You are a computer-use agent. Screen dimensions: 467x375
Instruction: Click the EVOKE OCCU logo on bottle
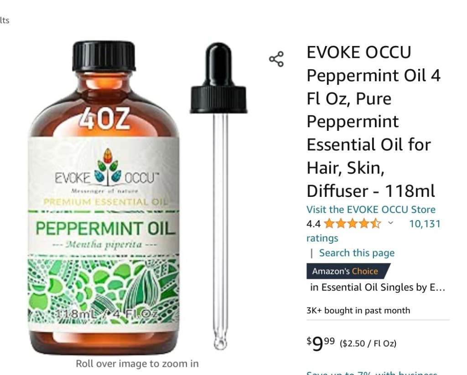pos(105,171)
